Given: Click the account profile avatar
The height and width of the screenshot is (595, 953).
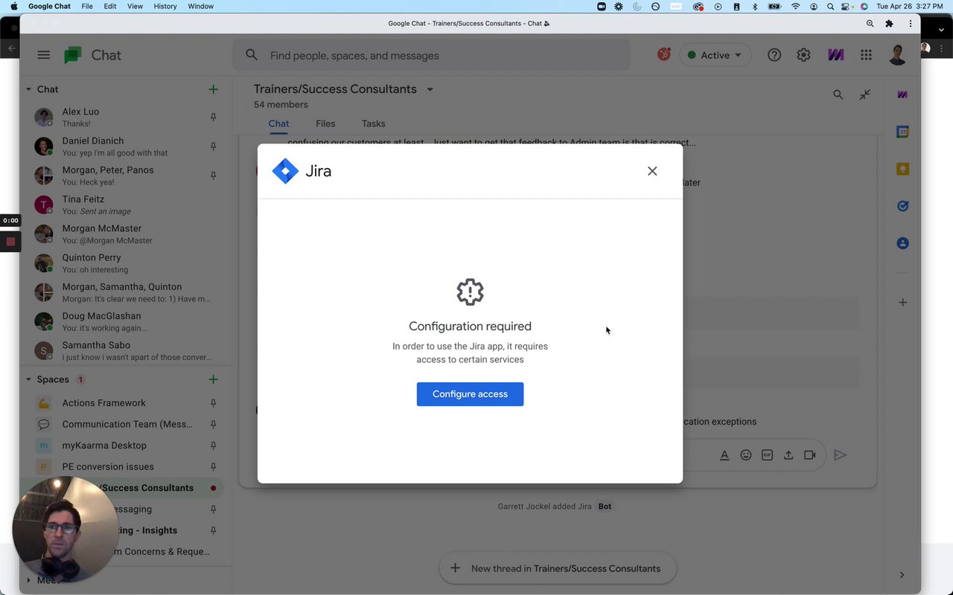Looking at the screenshot, I should tap(898, 55).
